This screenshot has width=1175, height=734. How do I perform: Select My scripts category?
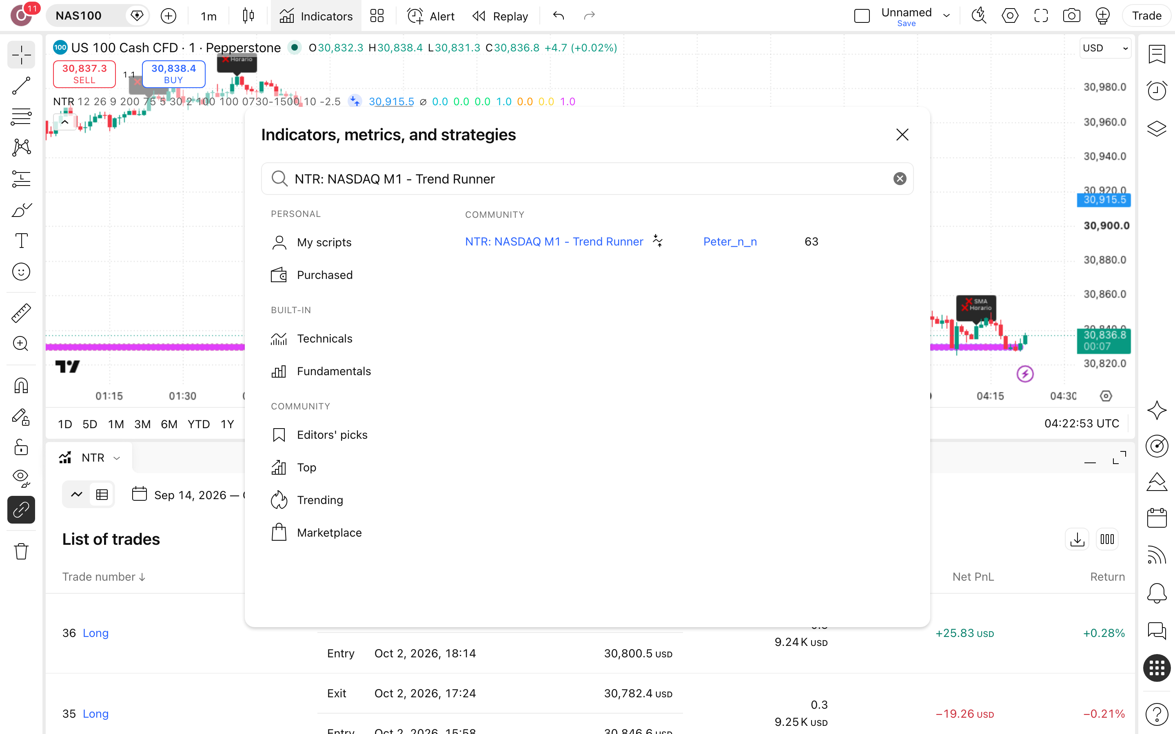[x=311, y=242]
